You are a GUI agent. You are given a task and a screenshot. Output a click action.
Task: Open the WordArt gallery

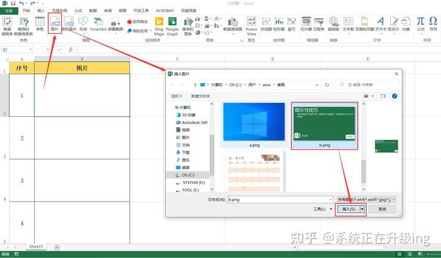pyautogui.click(x=380, y=24)
